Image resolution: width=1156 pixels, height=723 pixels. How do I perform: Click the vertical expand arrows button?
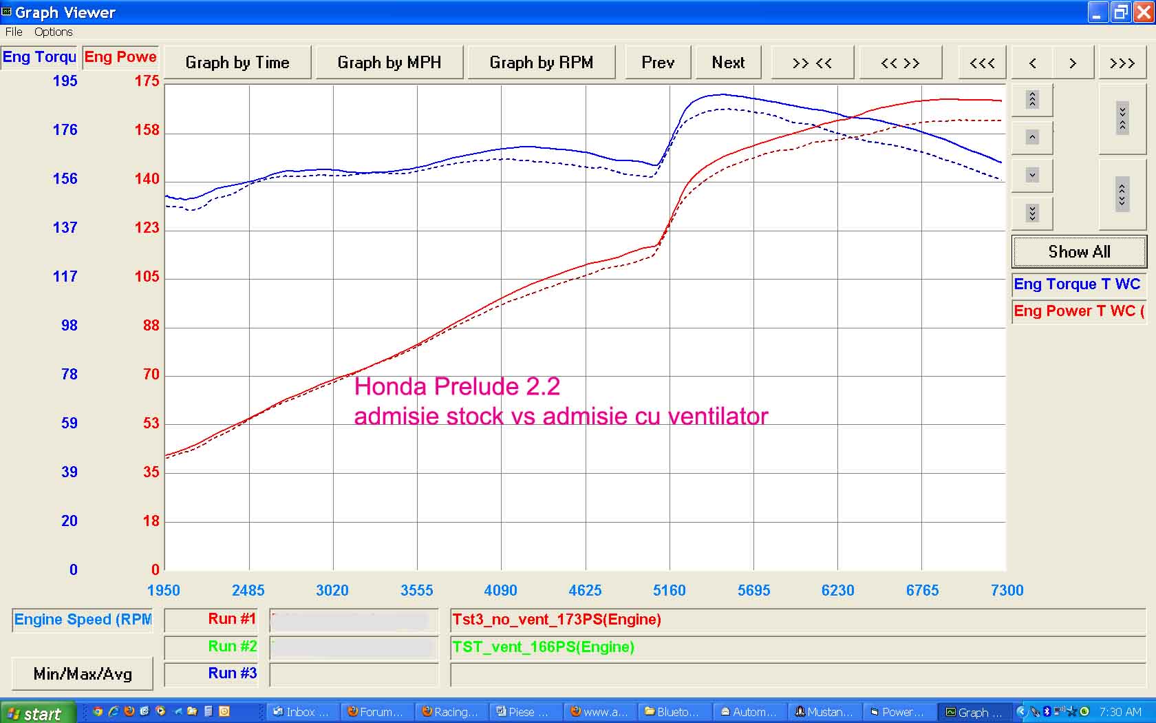coord(1122,195)
